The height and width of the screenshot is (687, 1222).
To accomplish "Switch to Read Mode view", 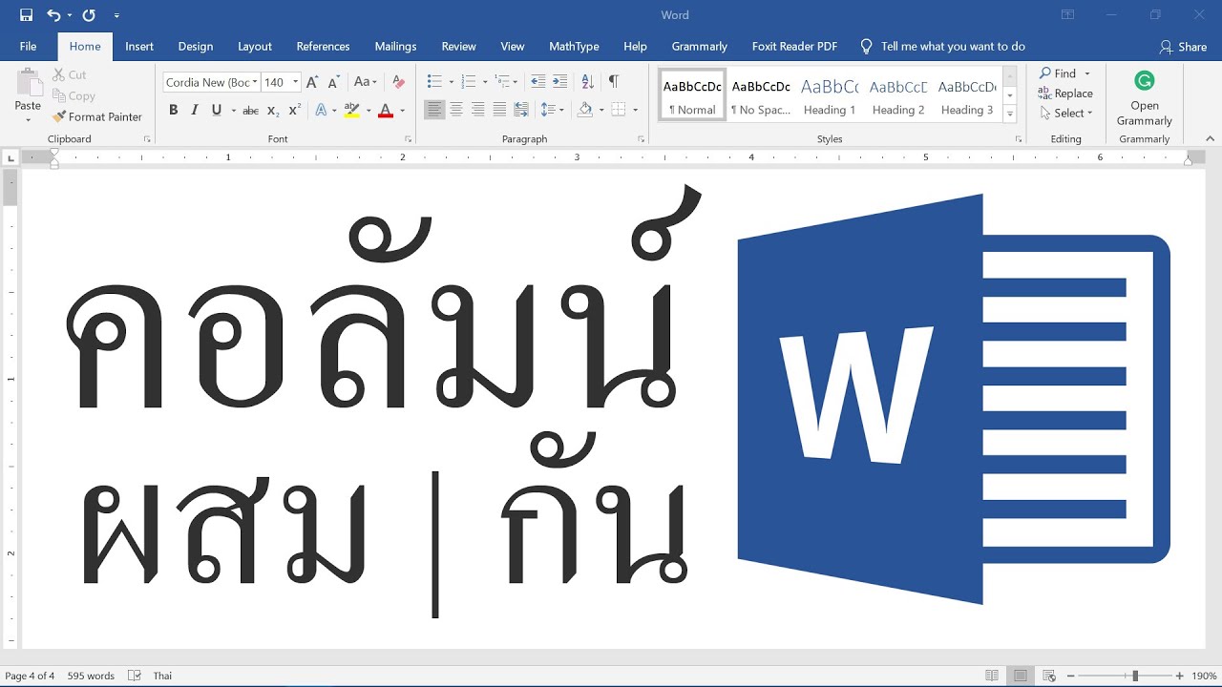I will point(992,676).
